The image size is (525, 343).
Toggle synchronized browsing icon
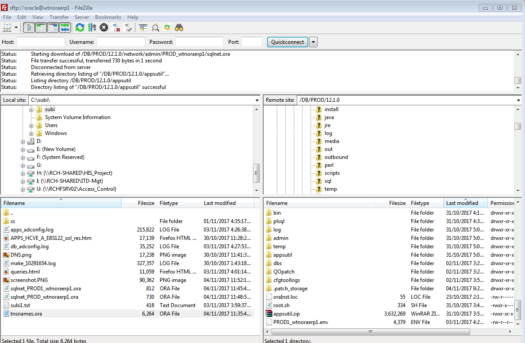(x=167, y=27)
